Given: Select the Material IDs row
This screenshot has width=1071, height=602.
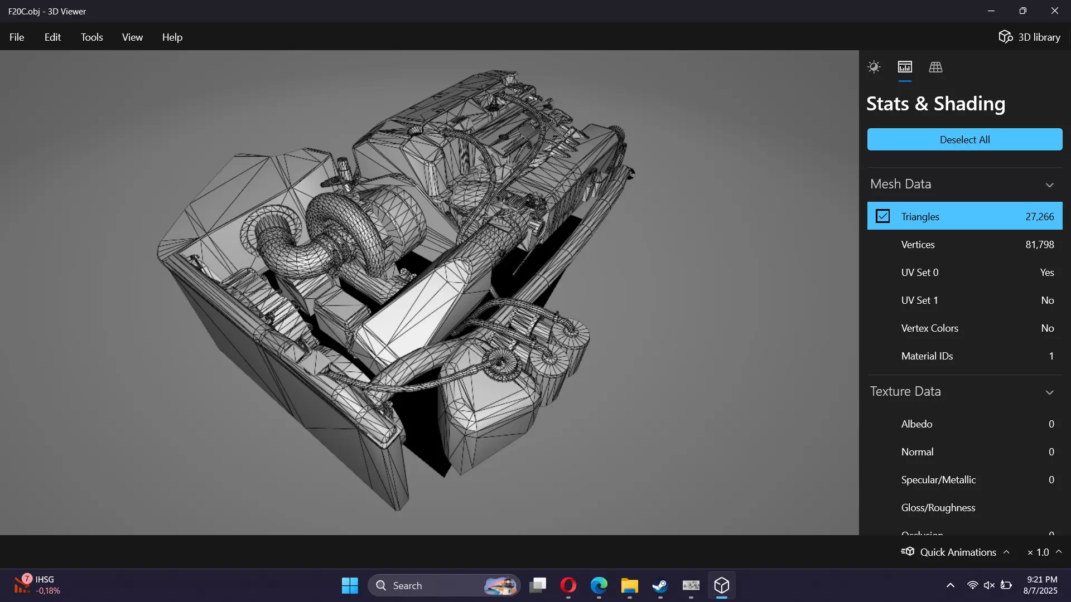Looking at the screenshot, I should (964, 356).
